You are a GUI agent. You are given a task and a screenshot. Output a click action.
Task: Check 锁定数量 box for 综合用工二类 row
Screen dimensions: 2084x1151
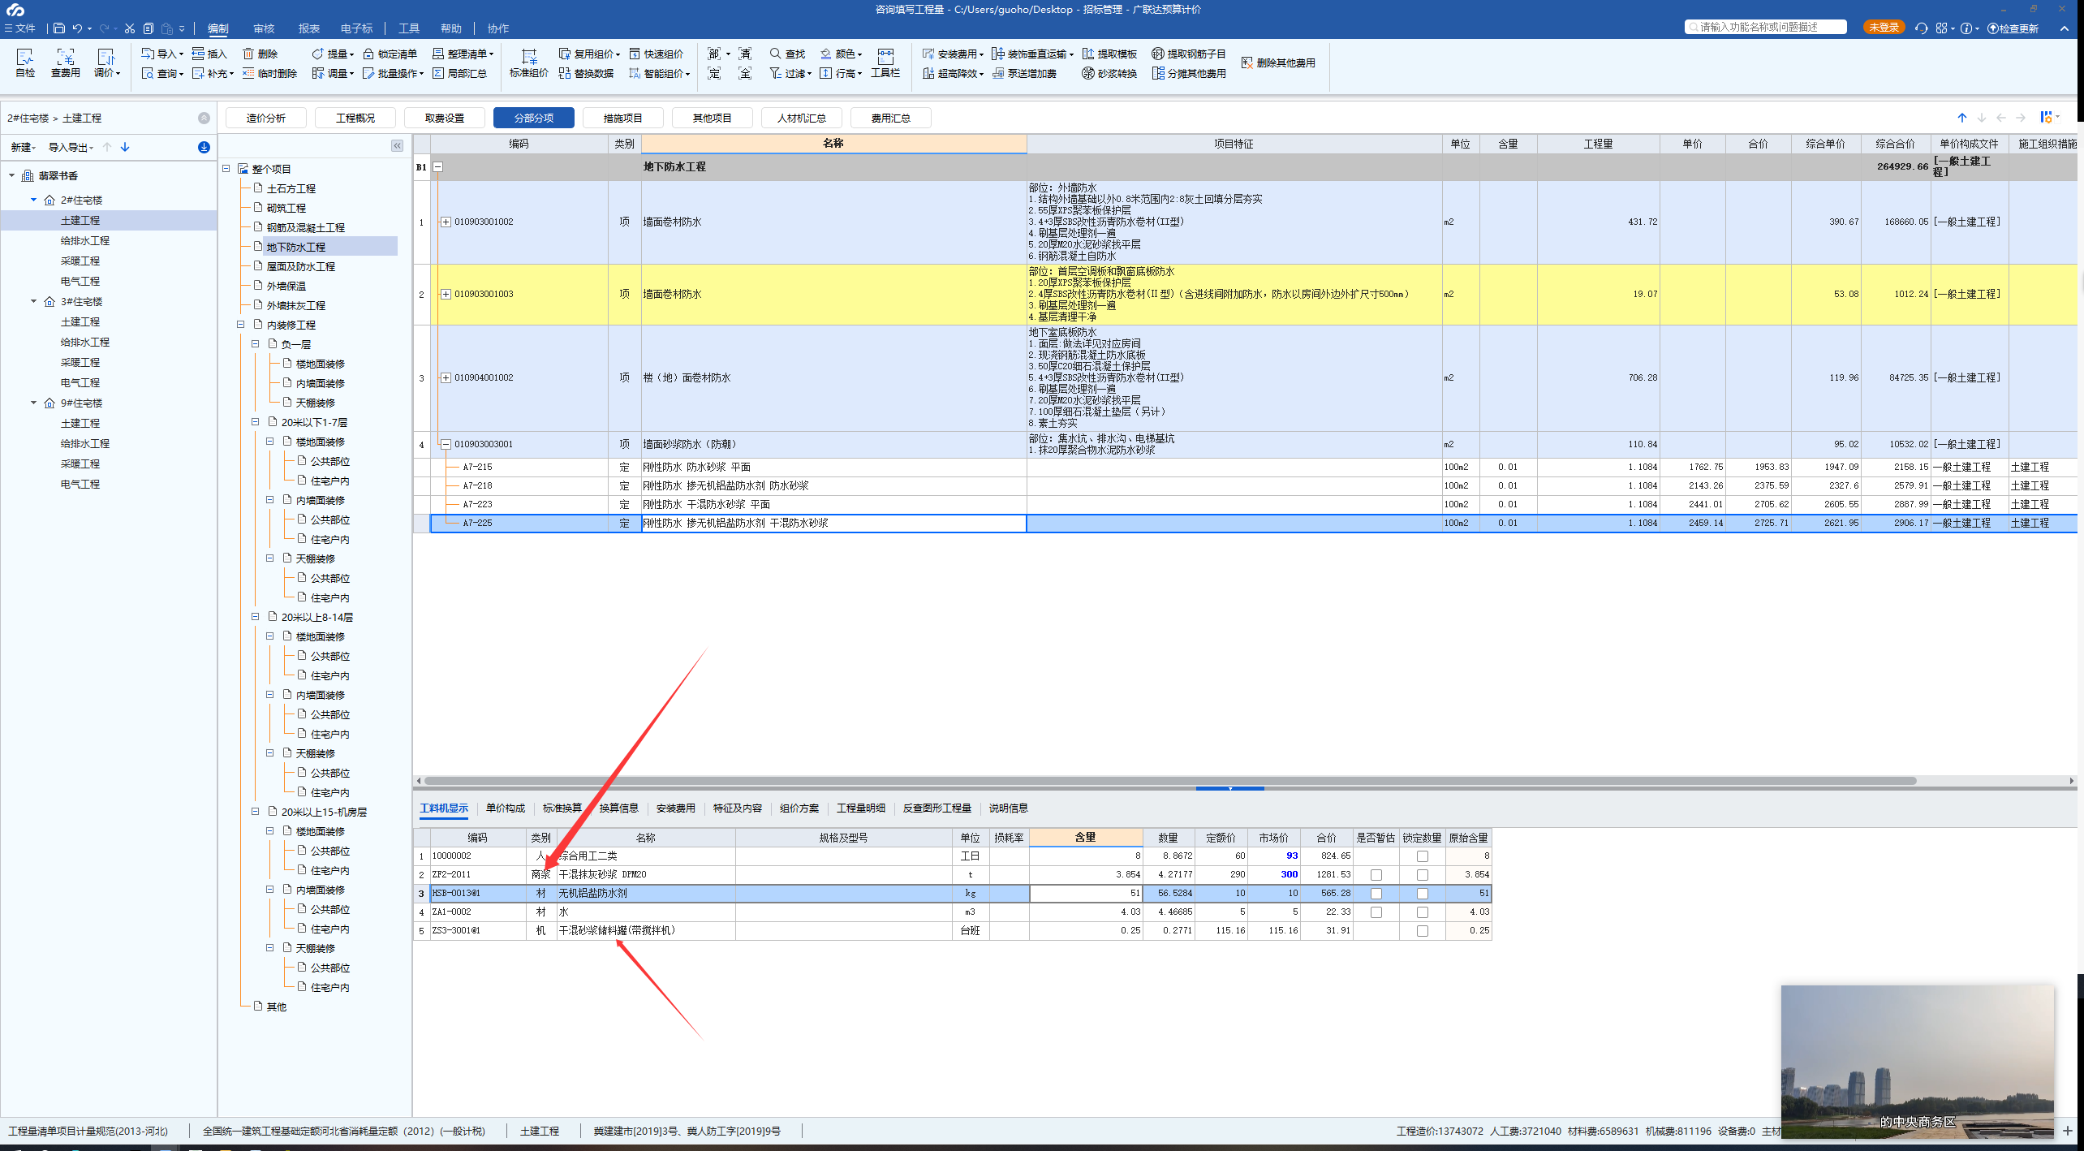click(x=1422, y=856)
